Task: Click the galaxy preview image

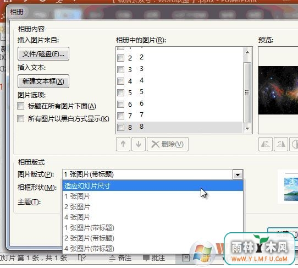Action: click(x=278, y=90)
